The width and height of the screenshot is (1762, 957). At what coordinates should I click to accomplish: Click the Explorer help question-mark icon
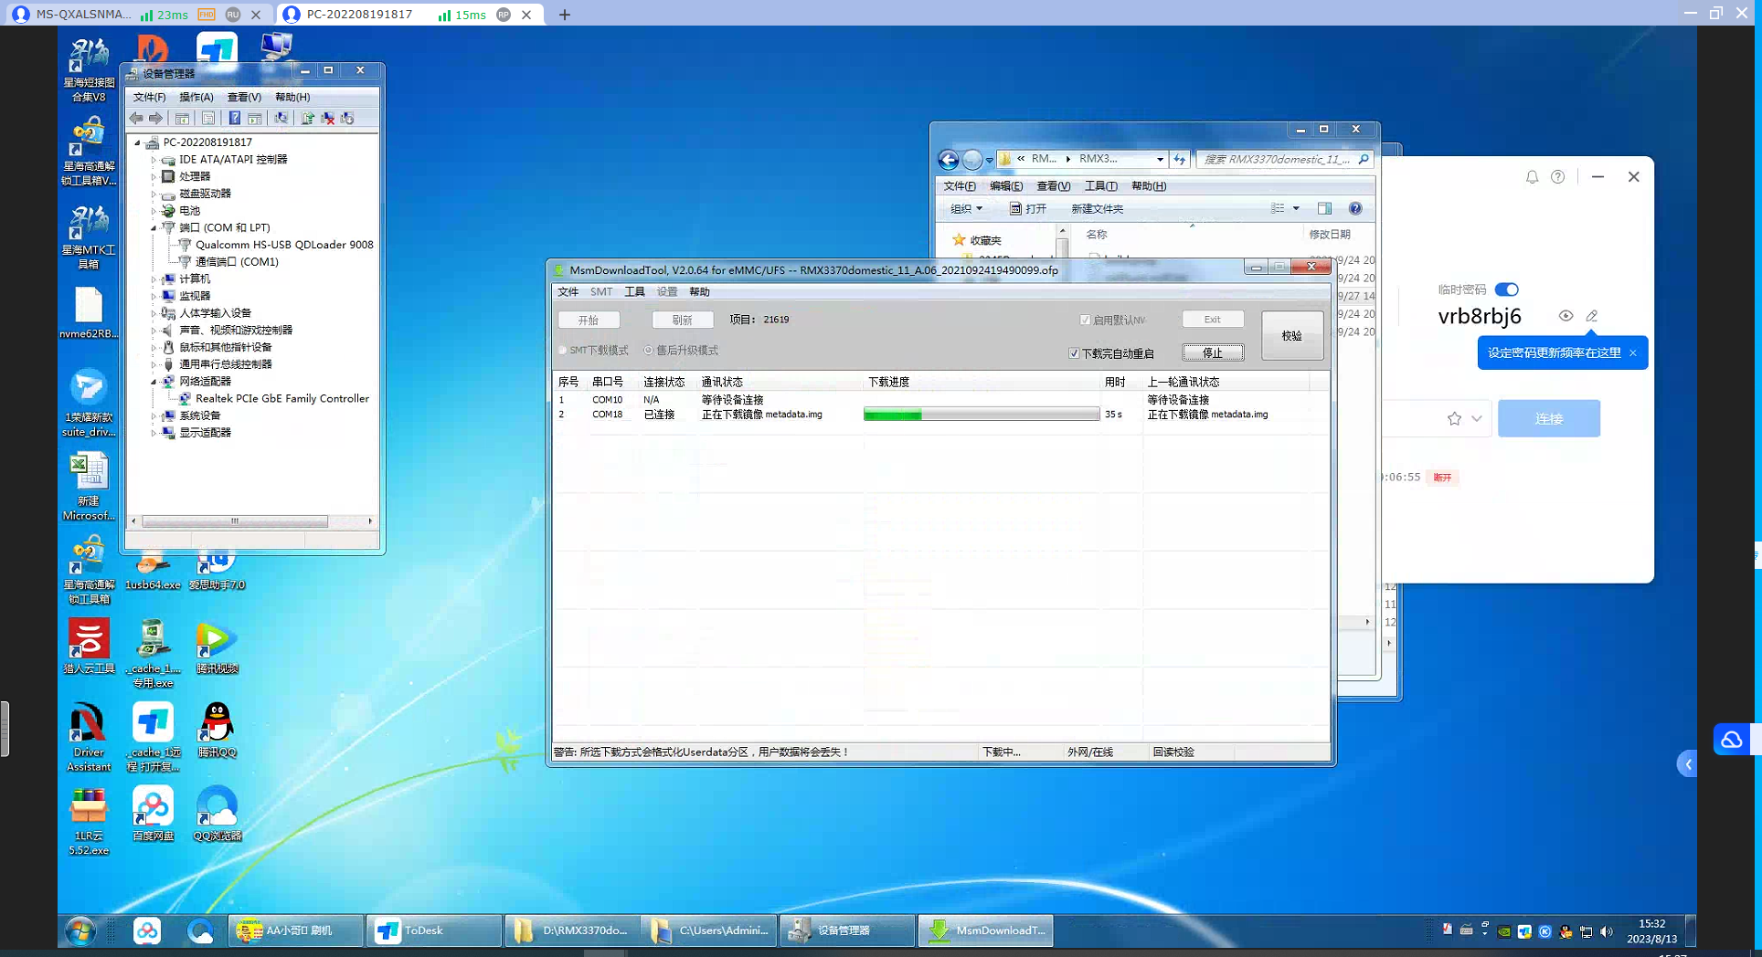click(1355, 208)
